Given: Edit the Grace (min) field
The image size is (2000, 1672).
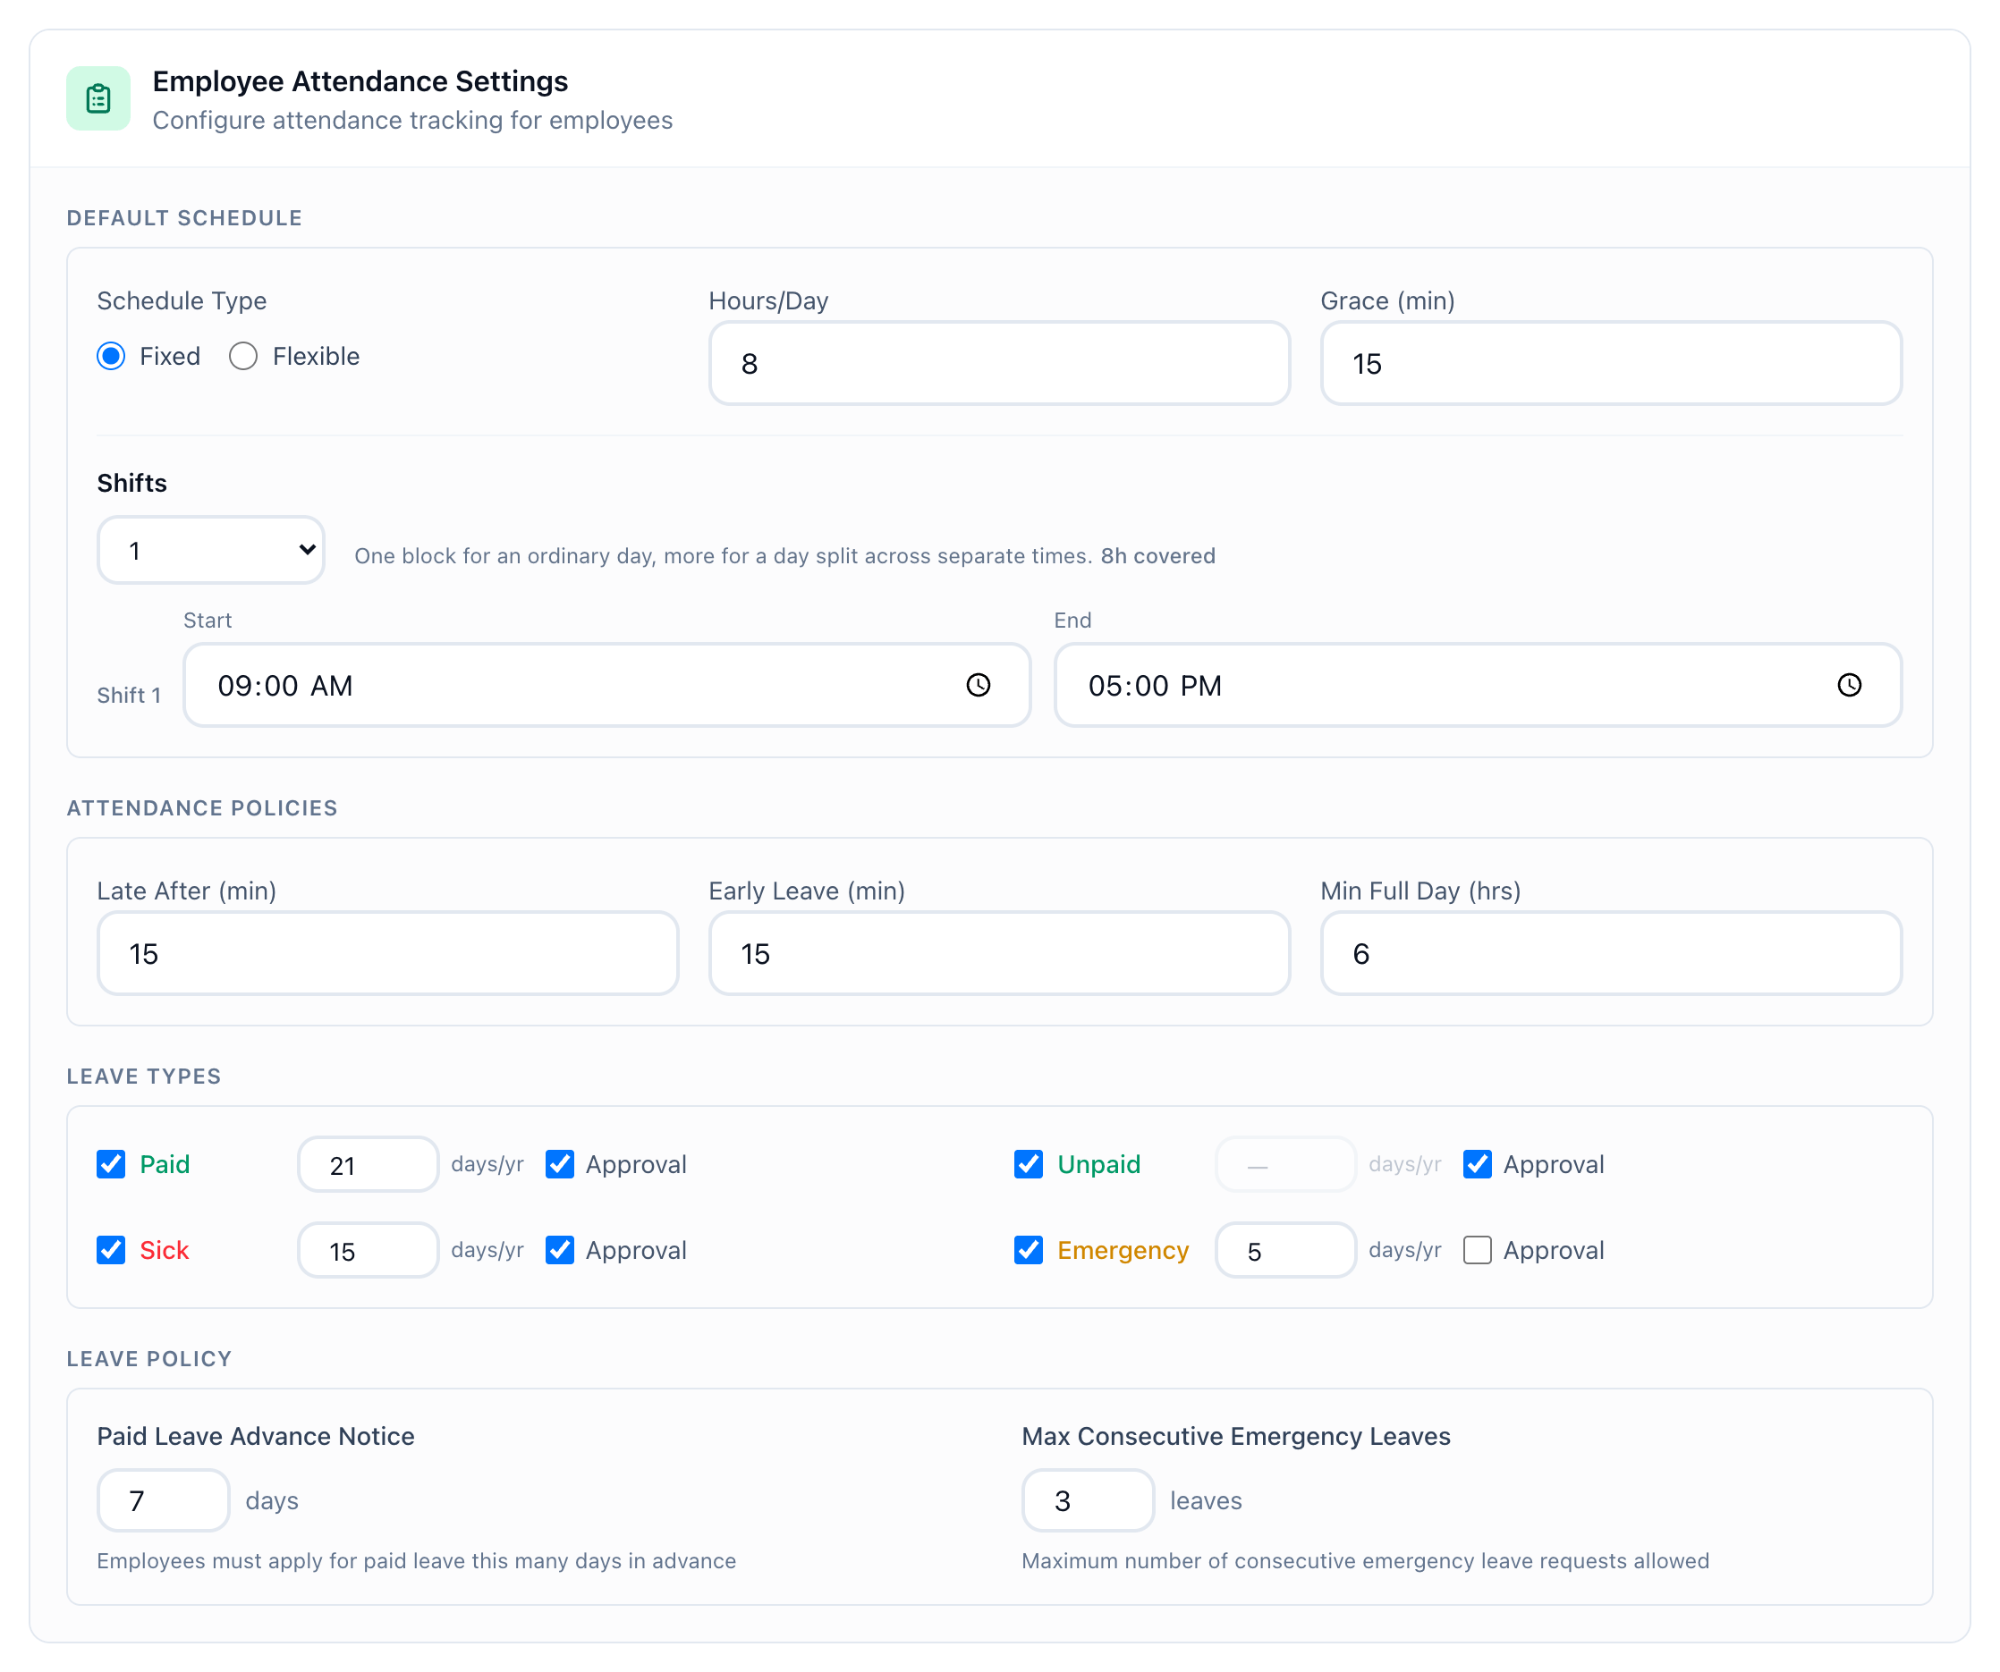Looking at the screenshot, I should [x=1612, y=364].
